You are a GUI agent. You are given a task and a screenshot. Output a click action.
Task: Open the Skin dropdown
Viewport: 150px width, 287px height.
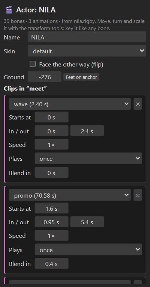click(87, 51)
